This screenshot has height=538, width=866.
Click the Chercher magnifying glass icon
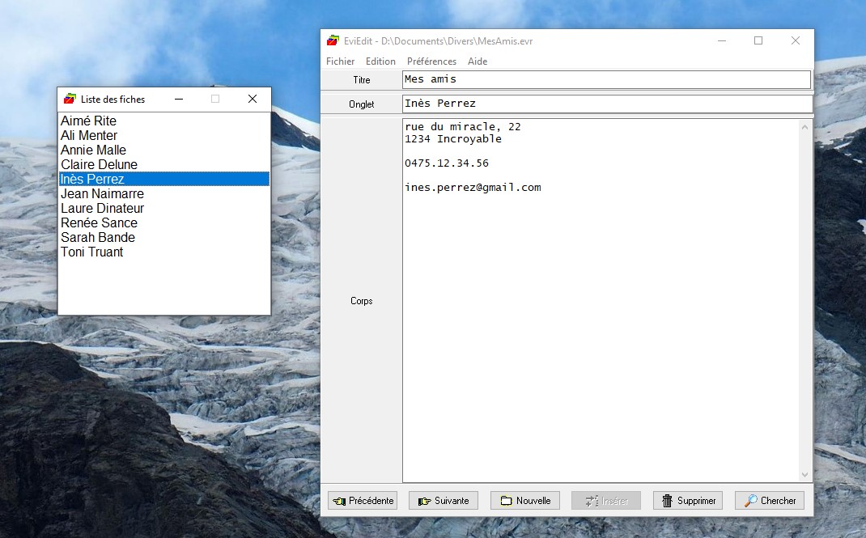[750, 501]
